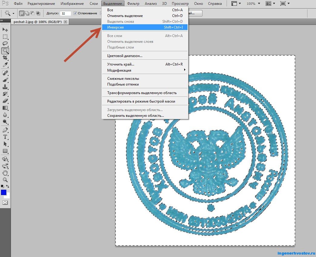Click the Допуск tolerance input field
Screen dimensions: 316x257
click(x=65, y=13)
